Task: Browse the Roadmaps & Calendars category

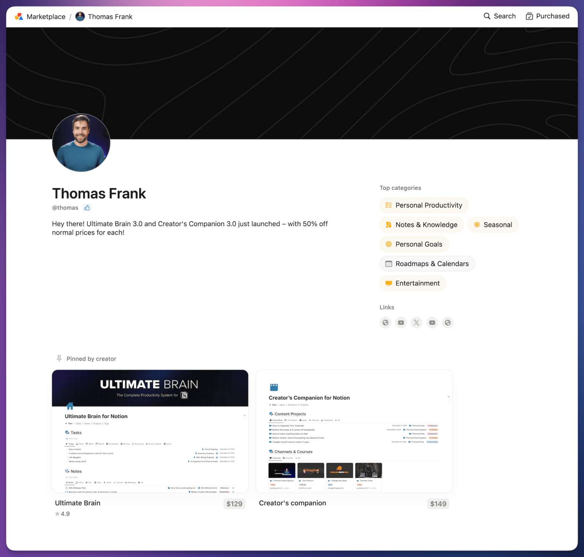Action: click(x=427, y=263)
